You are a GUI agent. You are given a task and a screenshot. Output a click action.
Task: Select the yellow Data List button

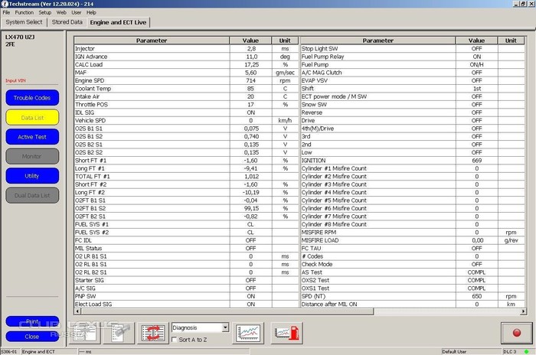[31, 117]
